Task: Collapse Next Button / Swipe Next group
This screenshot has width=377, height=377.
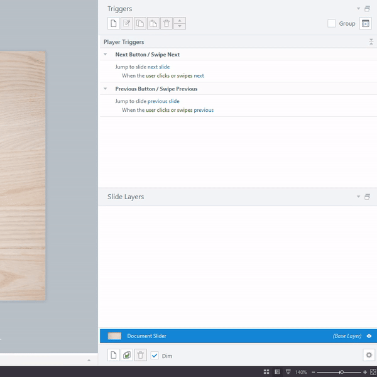Action: point(106,54)
